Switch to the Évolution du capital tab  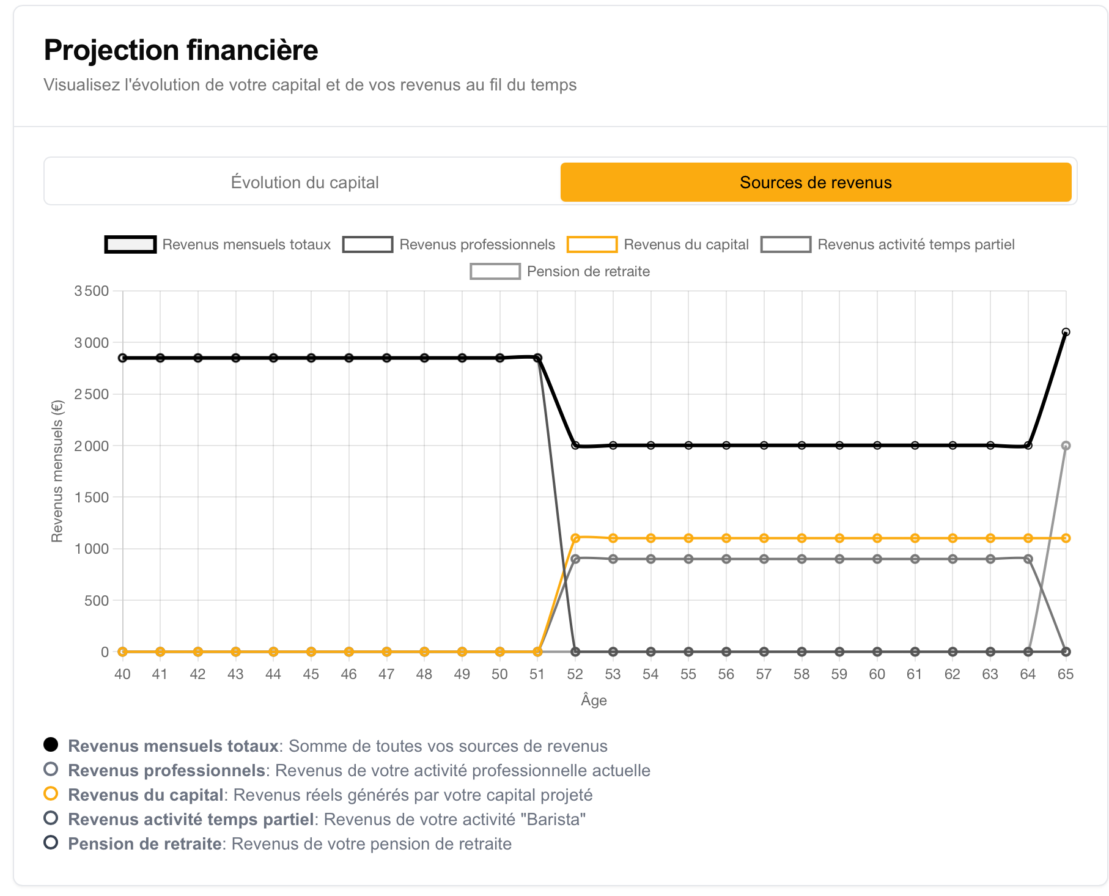(x=304, y=182)
